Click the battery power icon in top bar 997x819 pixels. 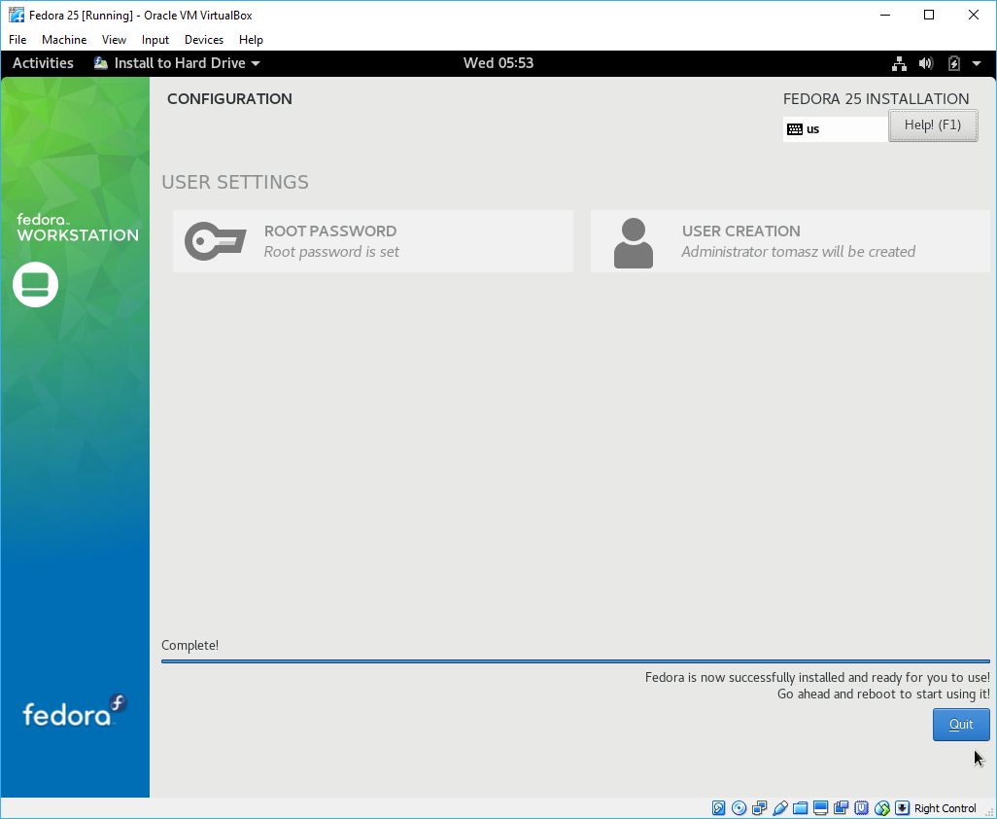point(953,63)
